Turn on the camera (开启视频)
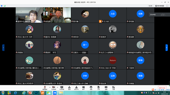170x95 pixels. [54, 88]
